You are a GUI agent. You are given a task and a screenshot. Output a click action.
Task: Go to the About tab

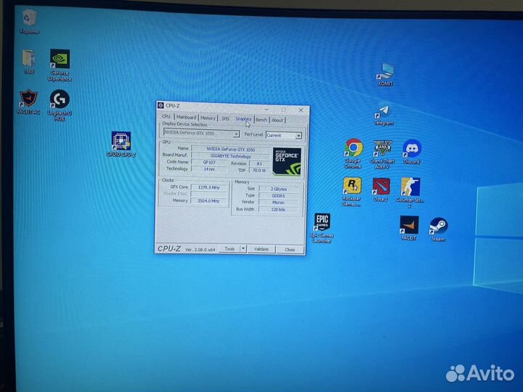point(277,120)
